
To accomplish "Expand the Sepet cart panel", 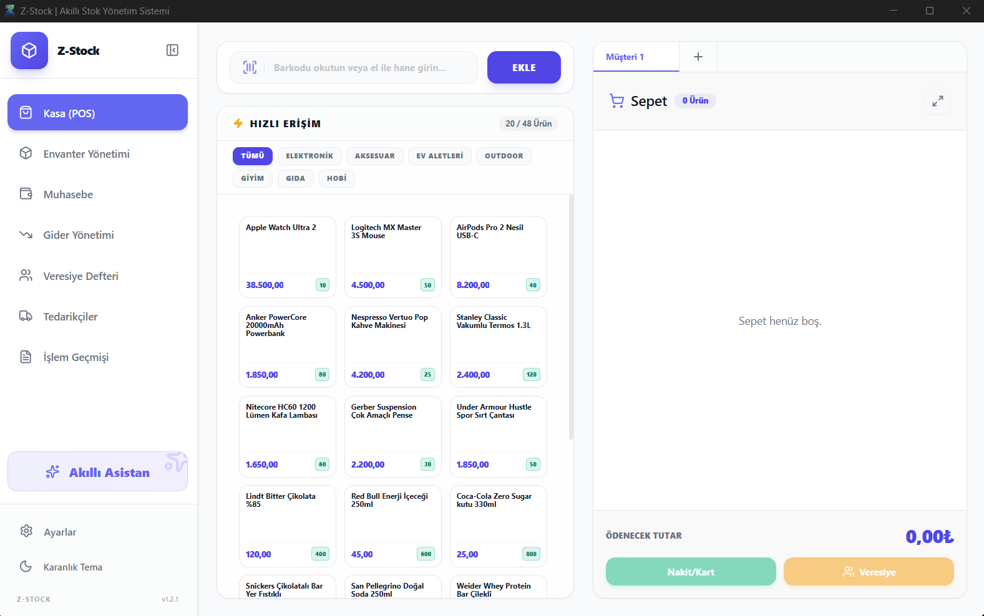I will 938,101.
